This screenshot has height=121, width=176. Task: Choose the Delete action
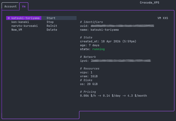point(52,30)
